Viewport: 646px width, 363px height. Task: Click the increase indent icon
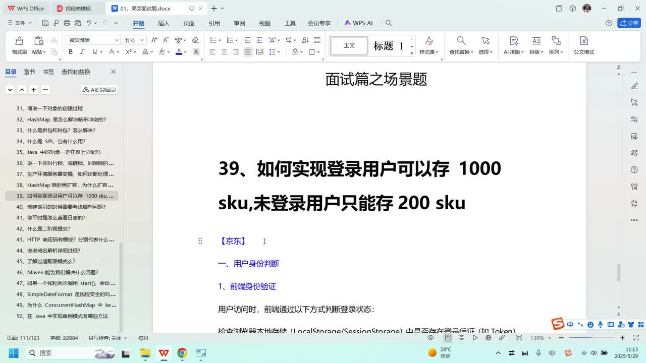point(259,40)
